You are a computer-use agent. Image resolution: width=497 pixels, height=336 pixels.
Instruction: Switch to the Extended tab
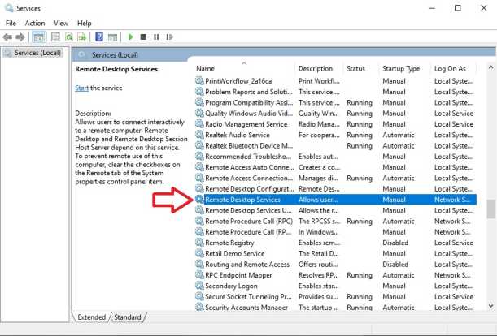click(91, 317)
